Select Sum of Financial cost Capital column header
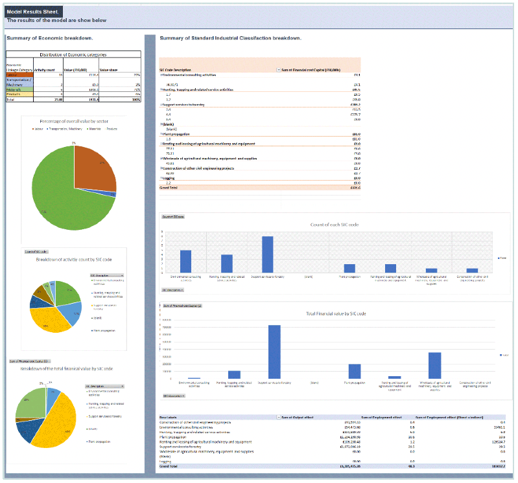This screenshot has height=483, width=518. point(311,70)
